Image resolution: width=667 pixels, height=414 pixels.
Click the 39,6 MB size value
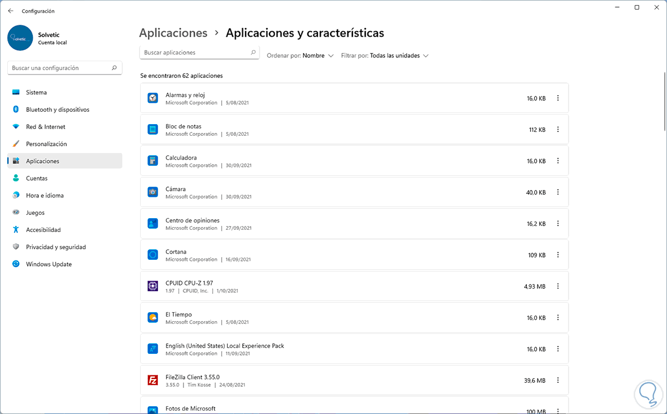coord(535,381)
